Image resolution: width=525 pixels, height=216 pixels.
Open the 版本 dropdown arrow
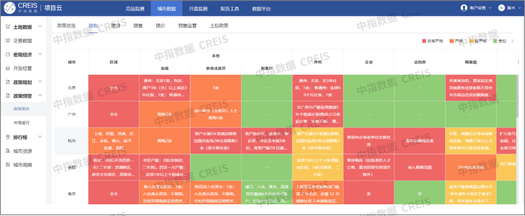519,8
